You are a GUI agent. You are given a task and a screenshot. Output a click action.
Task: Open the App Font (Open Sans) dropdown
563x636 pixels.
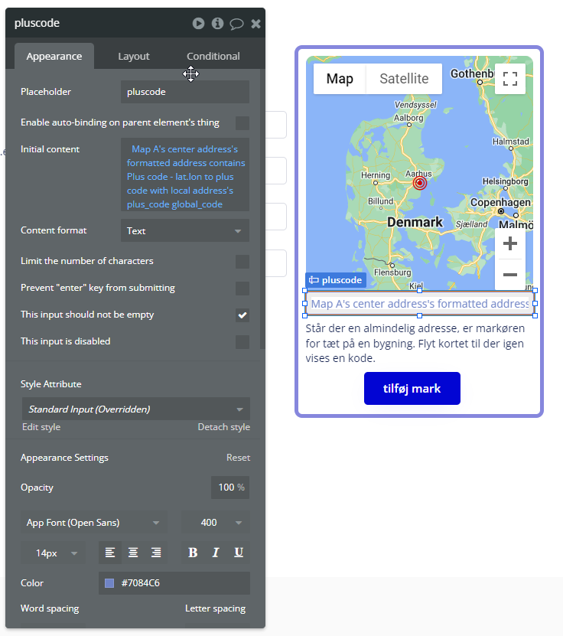94,523
